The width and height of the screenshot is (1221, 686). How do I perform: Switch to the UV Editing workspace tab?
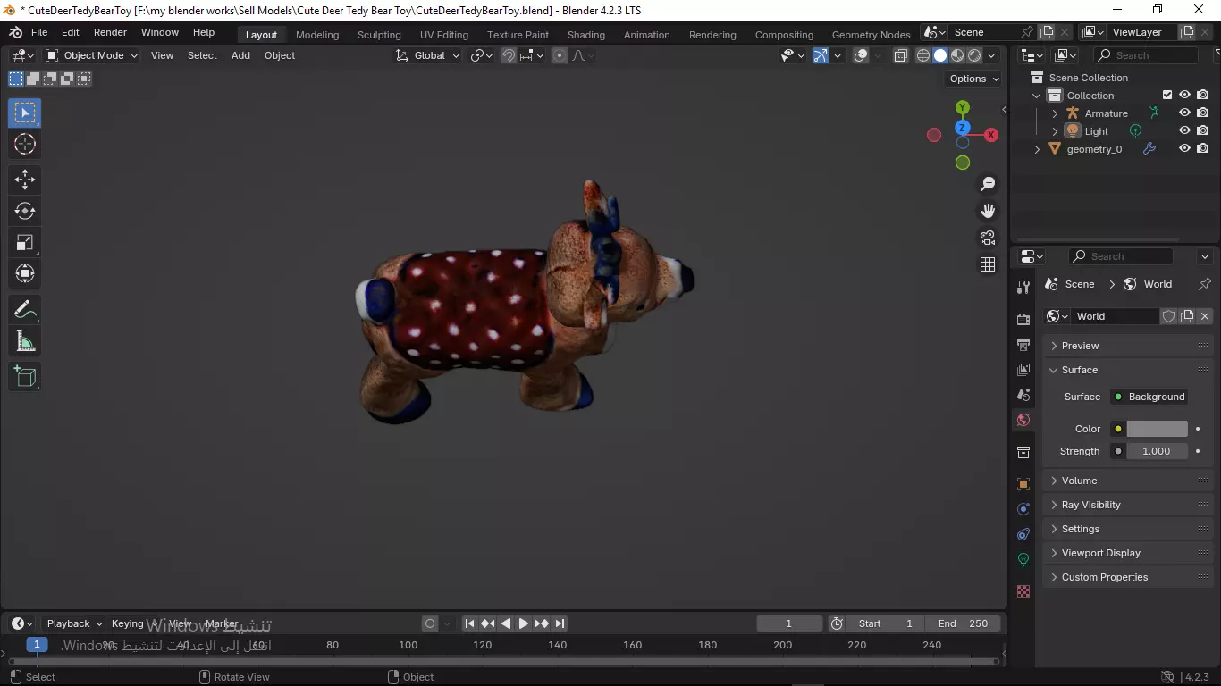(x=444, y=35)
